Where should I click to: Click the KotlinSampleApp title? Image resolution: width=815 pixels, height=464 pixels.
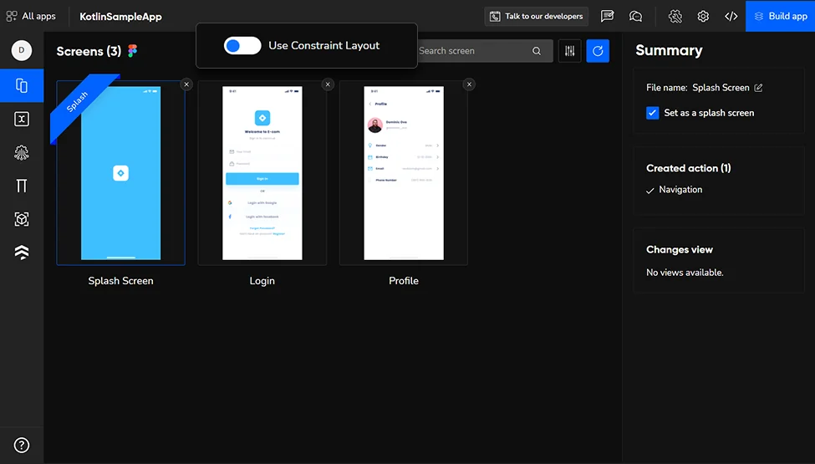[120, 17]
